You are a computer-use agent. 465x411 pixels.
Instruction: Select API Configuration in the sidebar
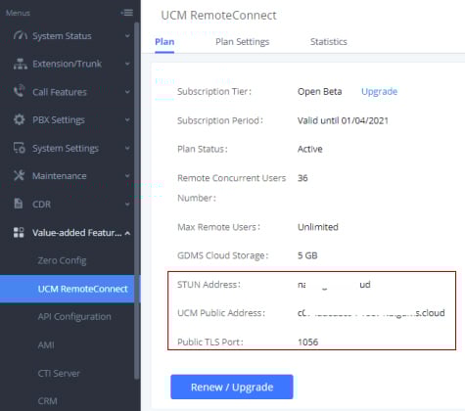[74, 317]
